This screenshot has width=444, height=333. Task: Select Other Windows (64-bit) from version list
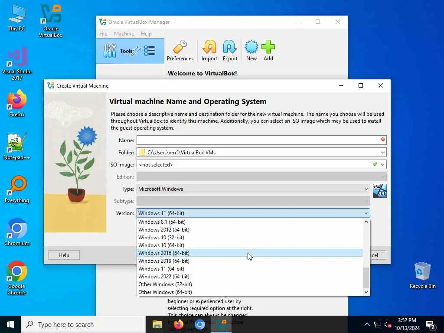click(249, 292)
